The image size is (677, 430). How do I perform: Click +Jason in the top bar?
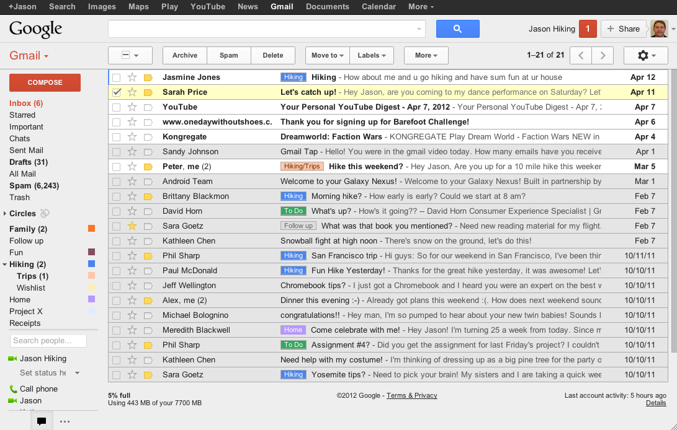[22, 6]
